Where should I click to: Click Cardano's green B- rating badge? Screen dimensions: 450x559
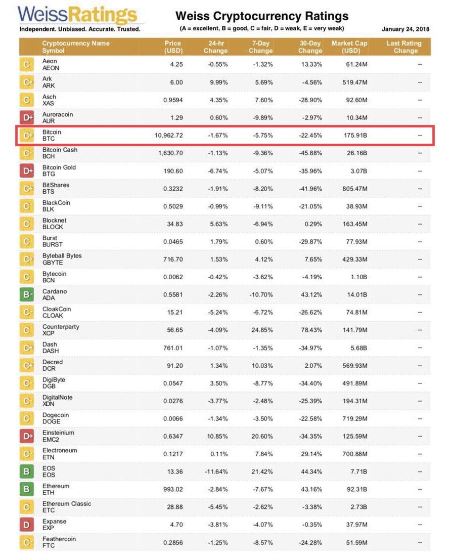[x=27, y=294]
